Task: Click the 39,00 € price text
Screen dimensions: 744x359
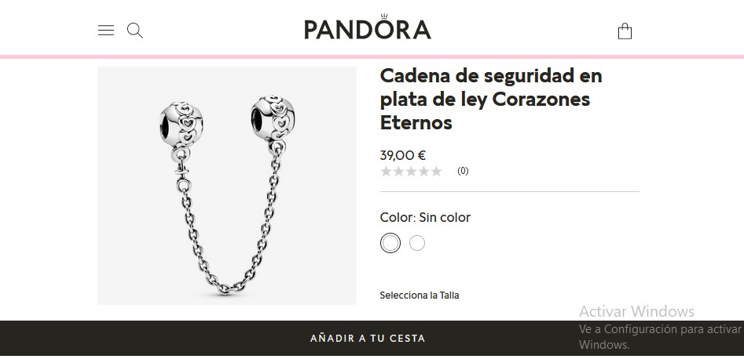Action: point(403,155)
